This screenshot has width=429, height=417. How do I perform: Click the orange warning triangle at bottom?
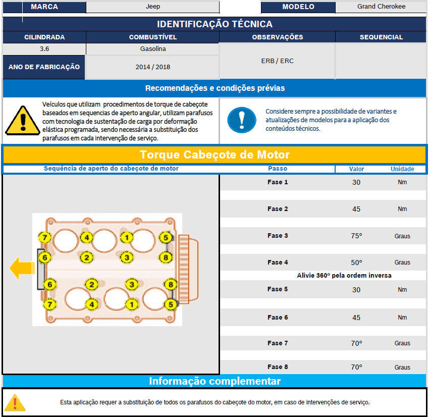coord(16,402)
